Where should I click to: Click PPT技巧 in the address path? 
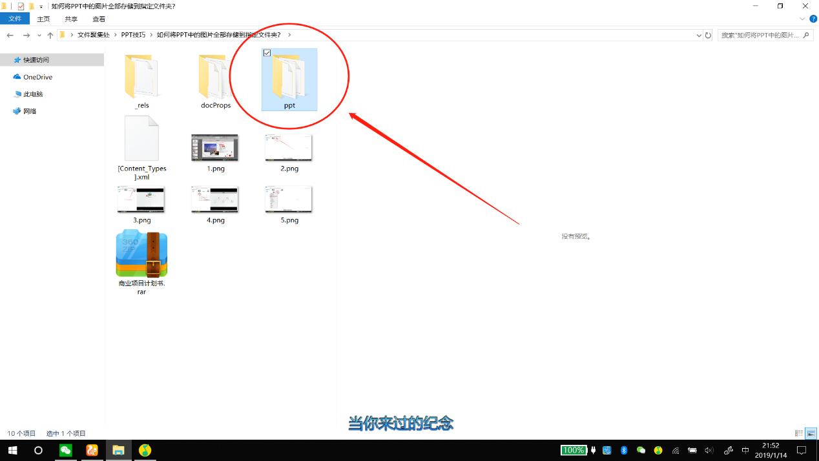tap(133, 35)
